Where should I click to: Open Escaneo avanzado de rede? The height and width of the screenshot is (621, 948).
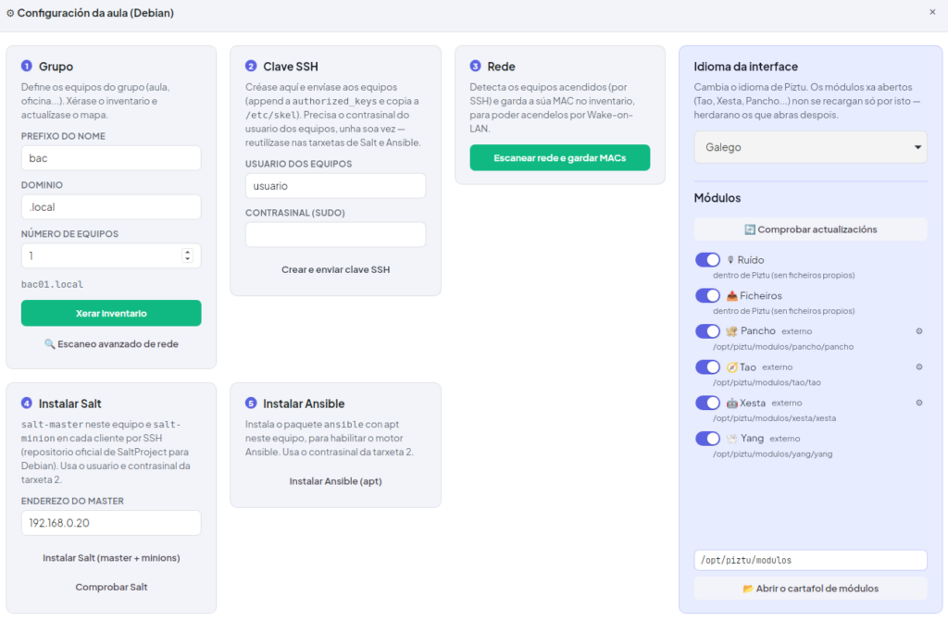tap(111, 344)
